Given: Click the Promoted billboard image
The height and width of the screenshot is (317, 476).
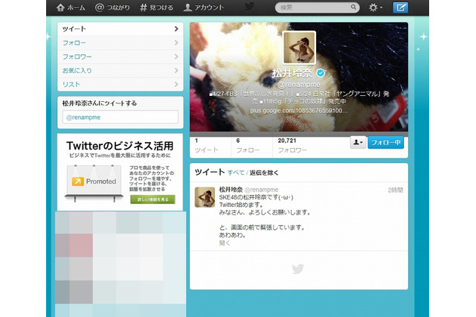Looking at the screenshot, I should point(94,183).
